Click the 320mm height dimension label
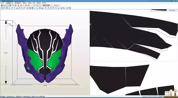 pyautogui.click(x=6, y=53)
